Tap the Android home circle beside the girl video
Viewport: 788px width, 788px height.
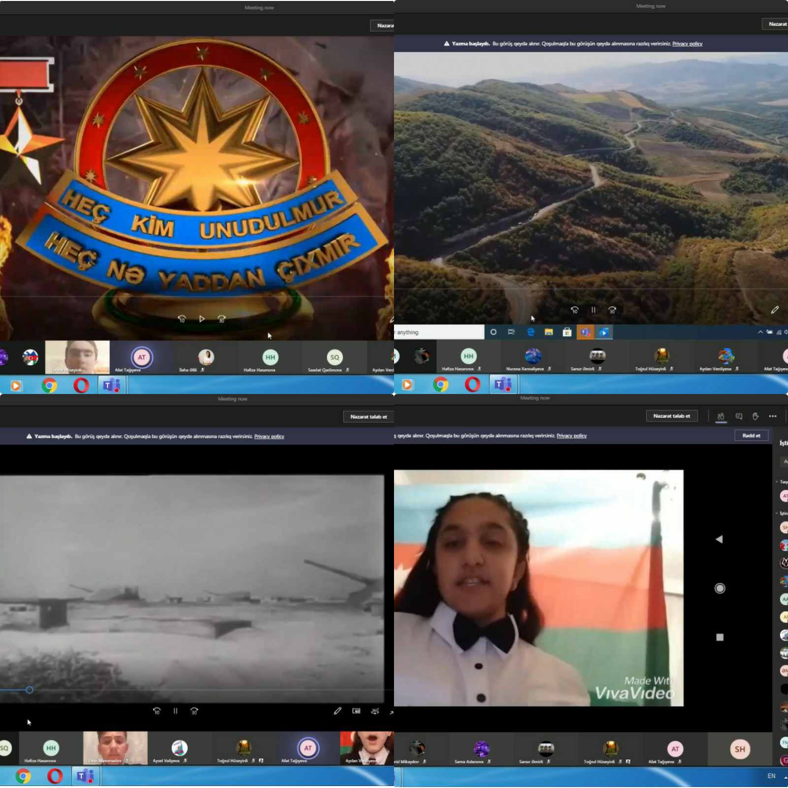tap(720, 588)
